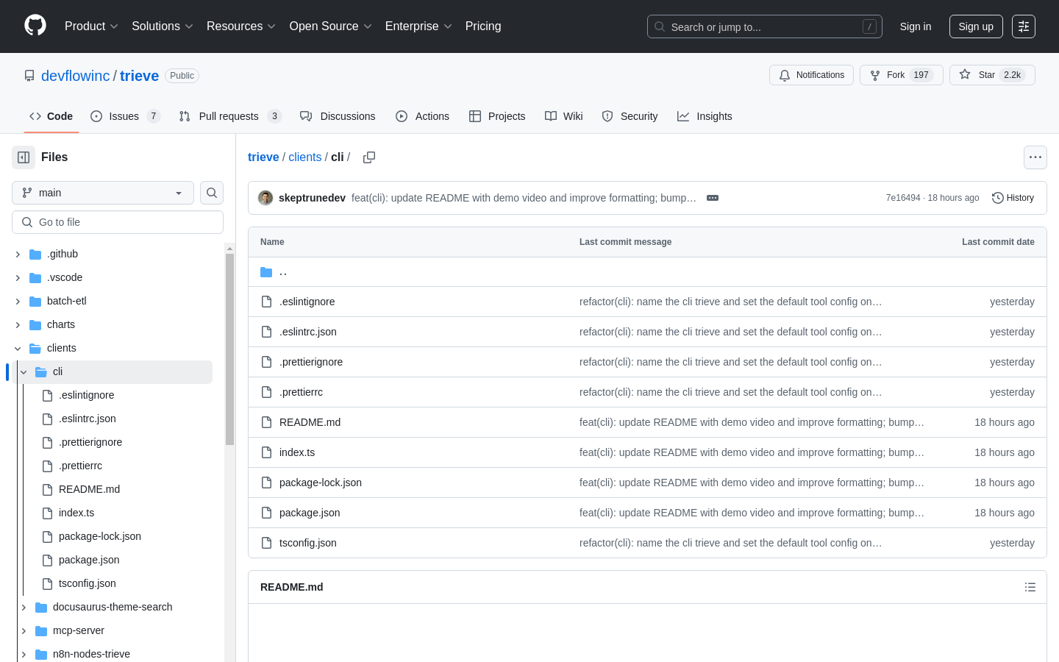Screen dimensions: 1059x662
Task: Open the Pull requests tab
Action: tap(230, 116)
